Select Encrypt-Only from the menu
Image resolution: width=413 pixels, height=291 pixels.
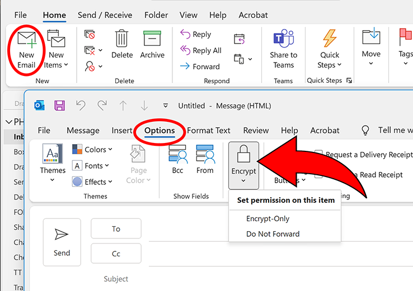(x=267, y=218)
